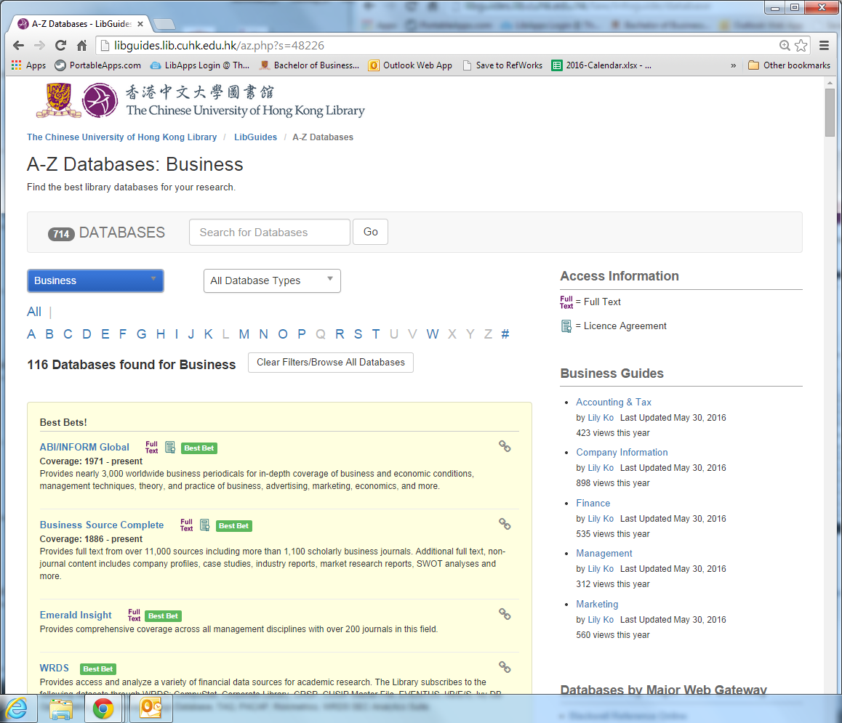Go to the browser Home icon

coord(81,46)
